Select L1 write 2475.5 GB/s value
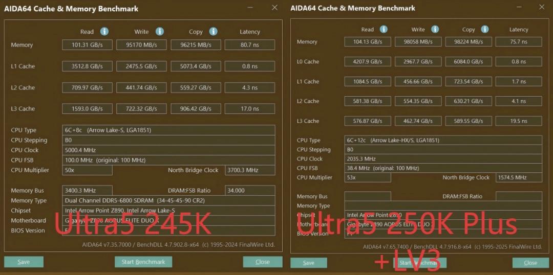Viewport: 553px width, 275px height. 142,66
